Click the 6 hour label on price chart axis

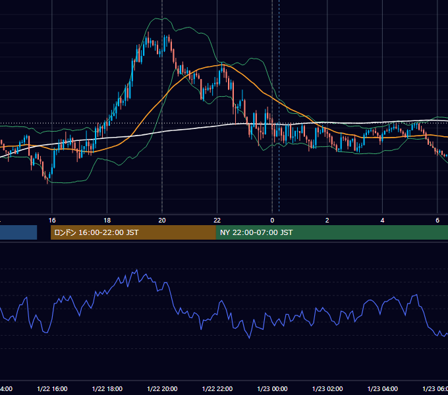coord(437,221)
